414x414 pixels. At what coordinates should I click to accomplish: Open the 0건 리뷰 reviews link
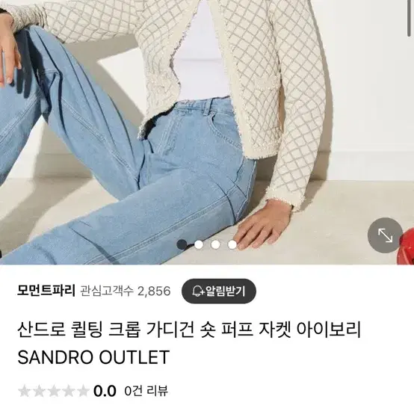[146, 391]
